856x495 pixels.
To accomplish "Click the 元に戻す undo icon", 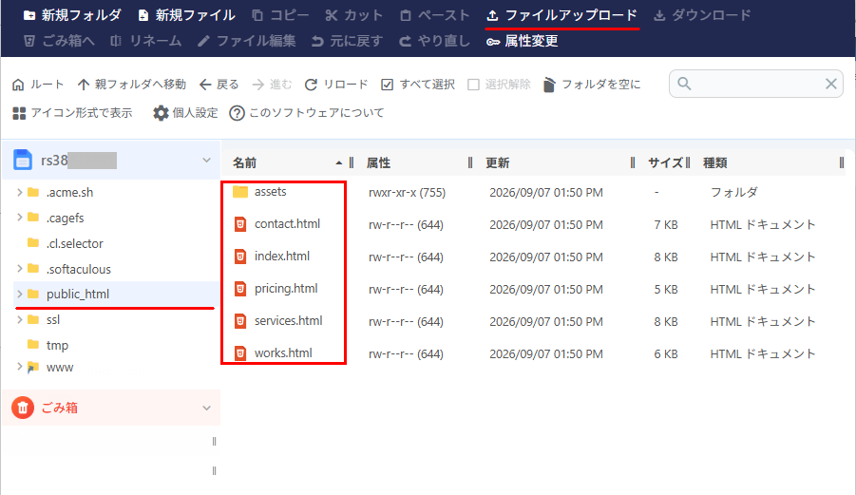I will point(317,41).
